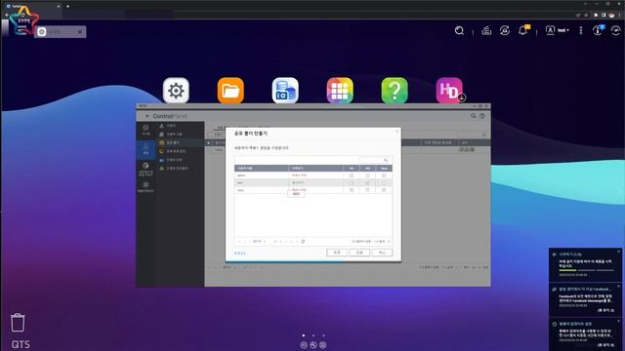Close the Create Shared Folder dialog with X
Viewport: 625px width, 351px height.
click(x=396, y=131)
